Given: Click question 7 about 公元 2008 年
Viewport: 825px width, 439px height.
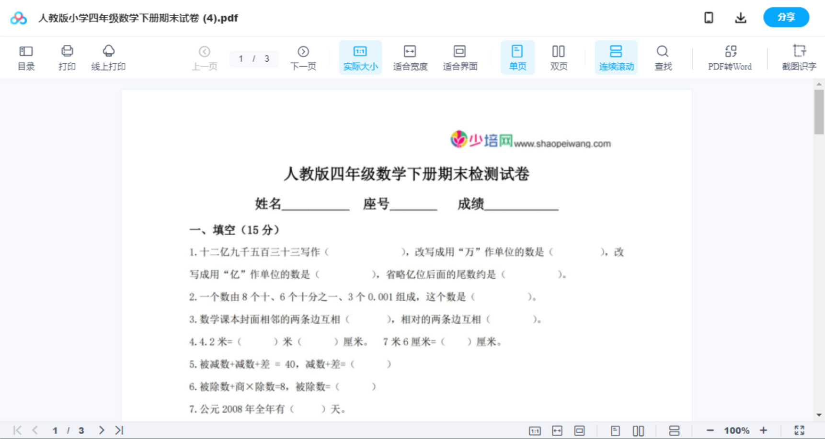Looking at the screenshot, I should [267, 409].
